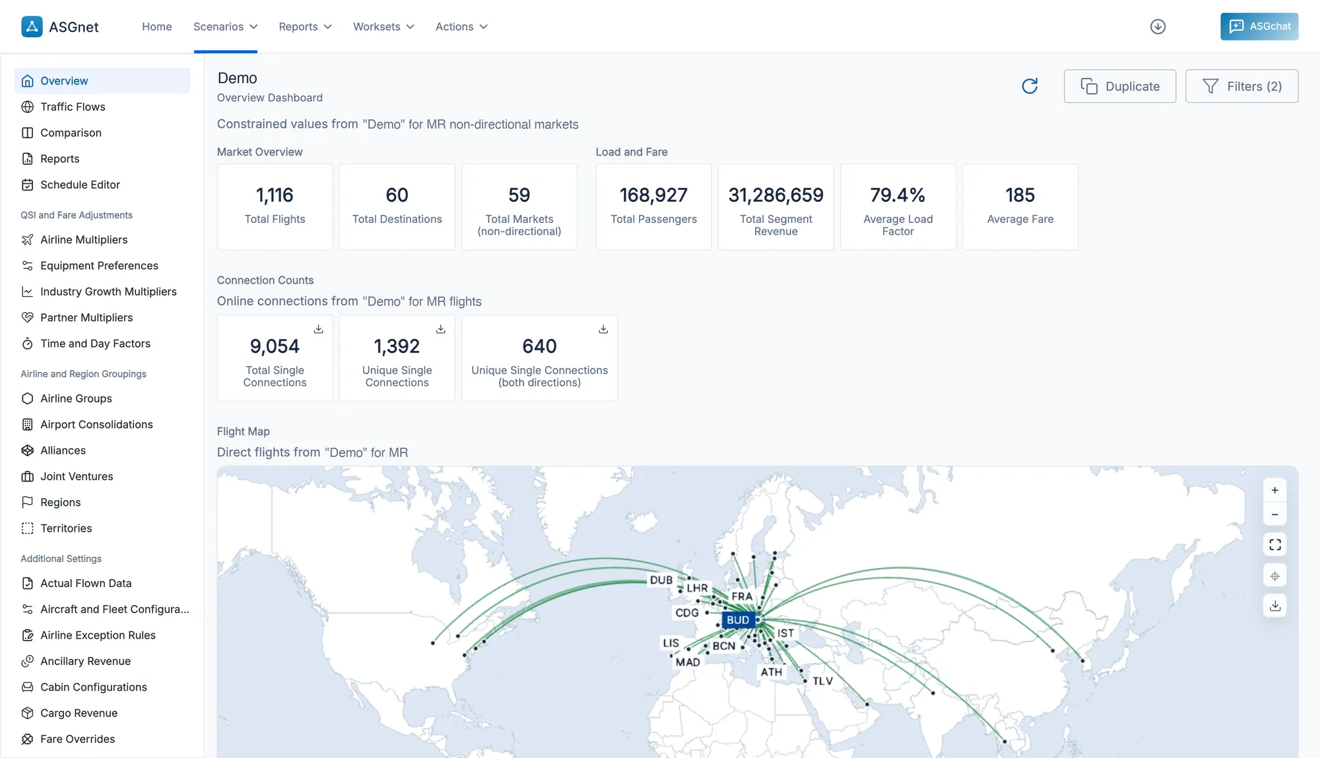Download Unique Single Connections data

click(x=440, y=329)
